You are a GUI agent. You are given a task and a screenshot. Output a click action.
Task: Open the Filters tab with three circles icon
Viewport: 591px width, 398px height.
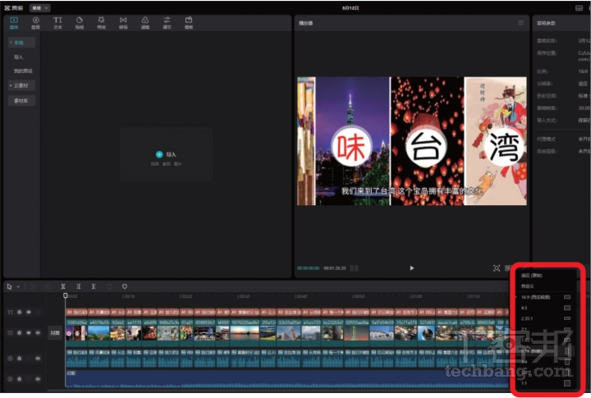pos(145,23)
